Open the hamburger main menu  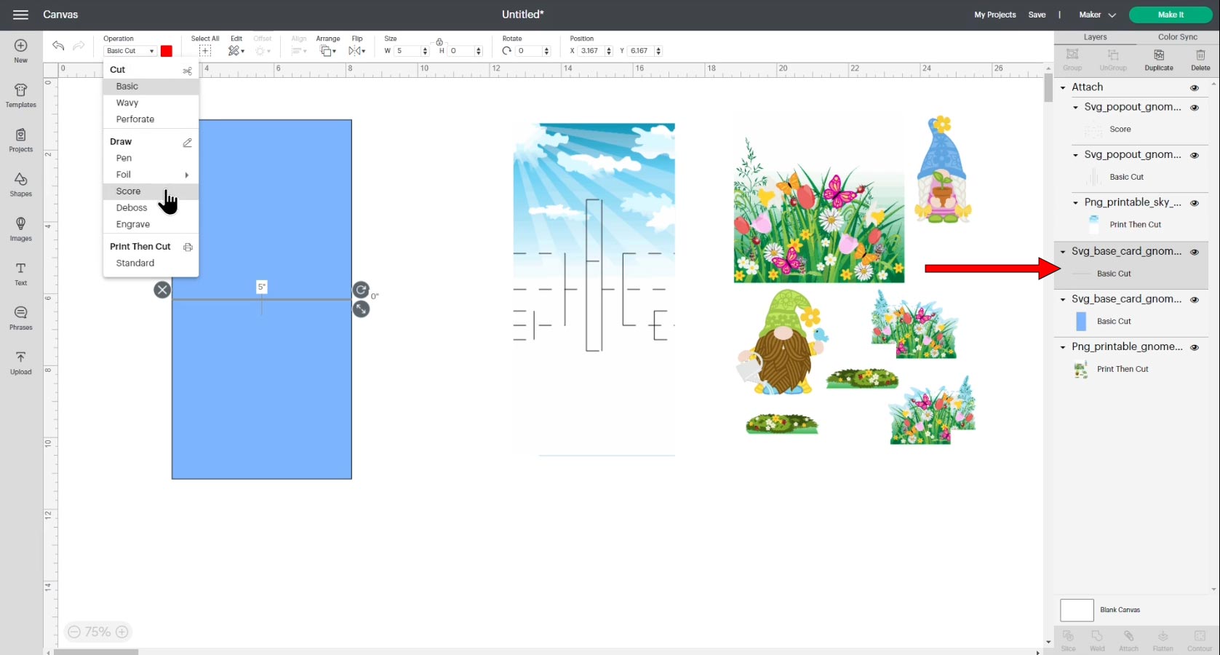click(20, 15)
